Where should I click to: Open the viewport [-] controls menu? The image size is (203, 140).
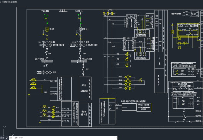coord(1,2)
